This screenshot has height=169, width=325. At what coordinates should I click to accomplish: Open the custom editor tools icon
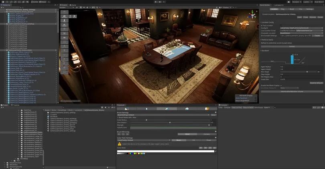pos(28,2)
